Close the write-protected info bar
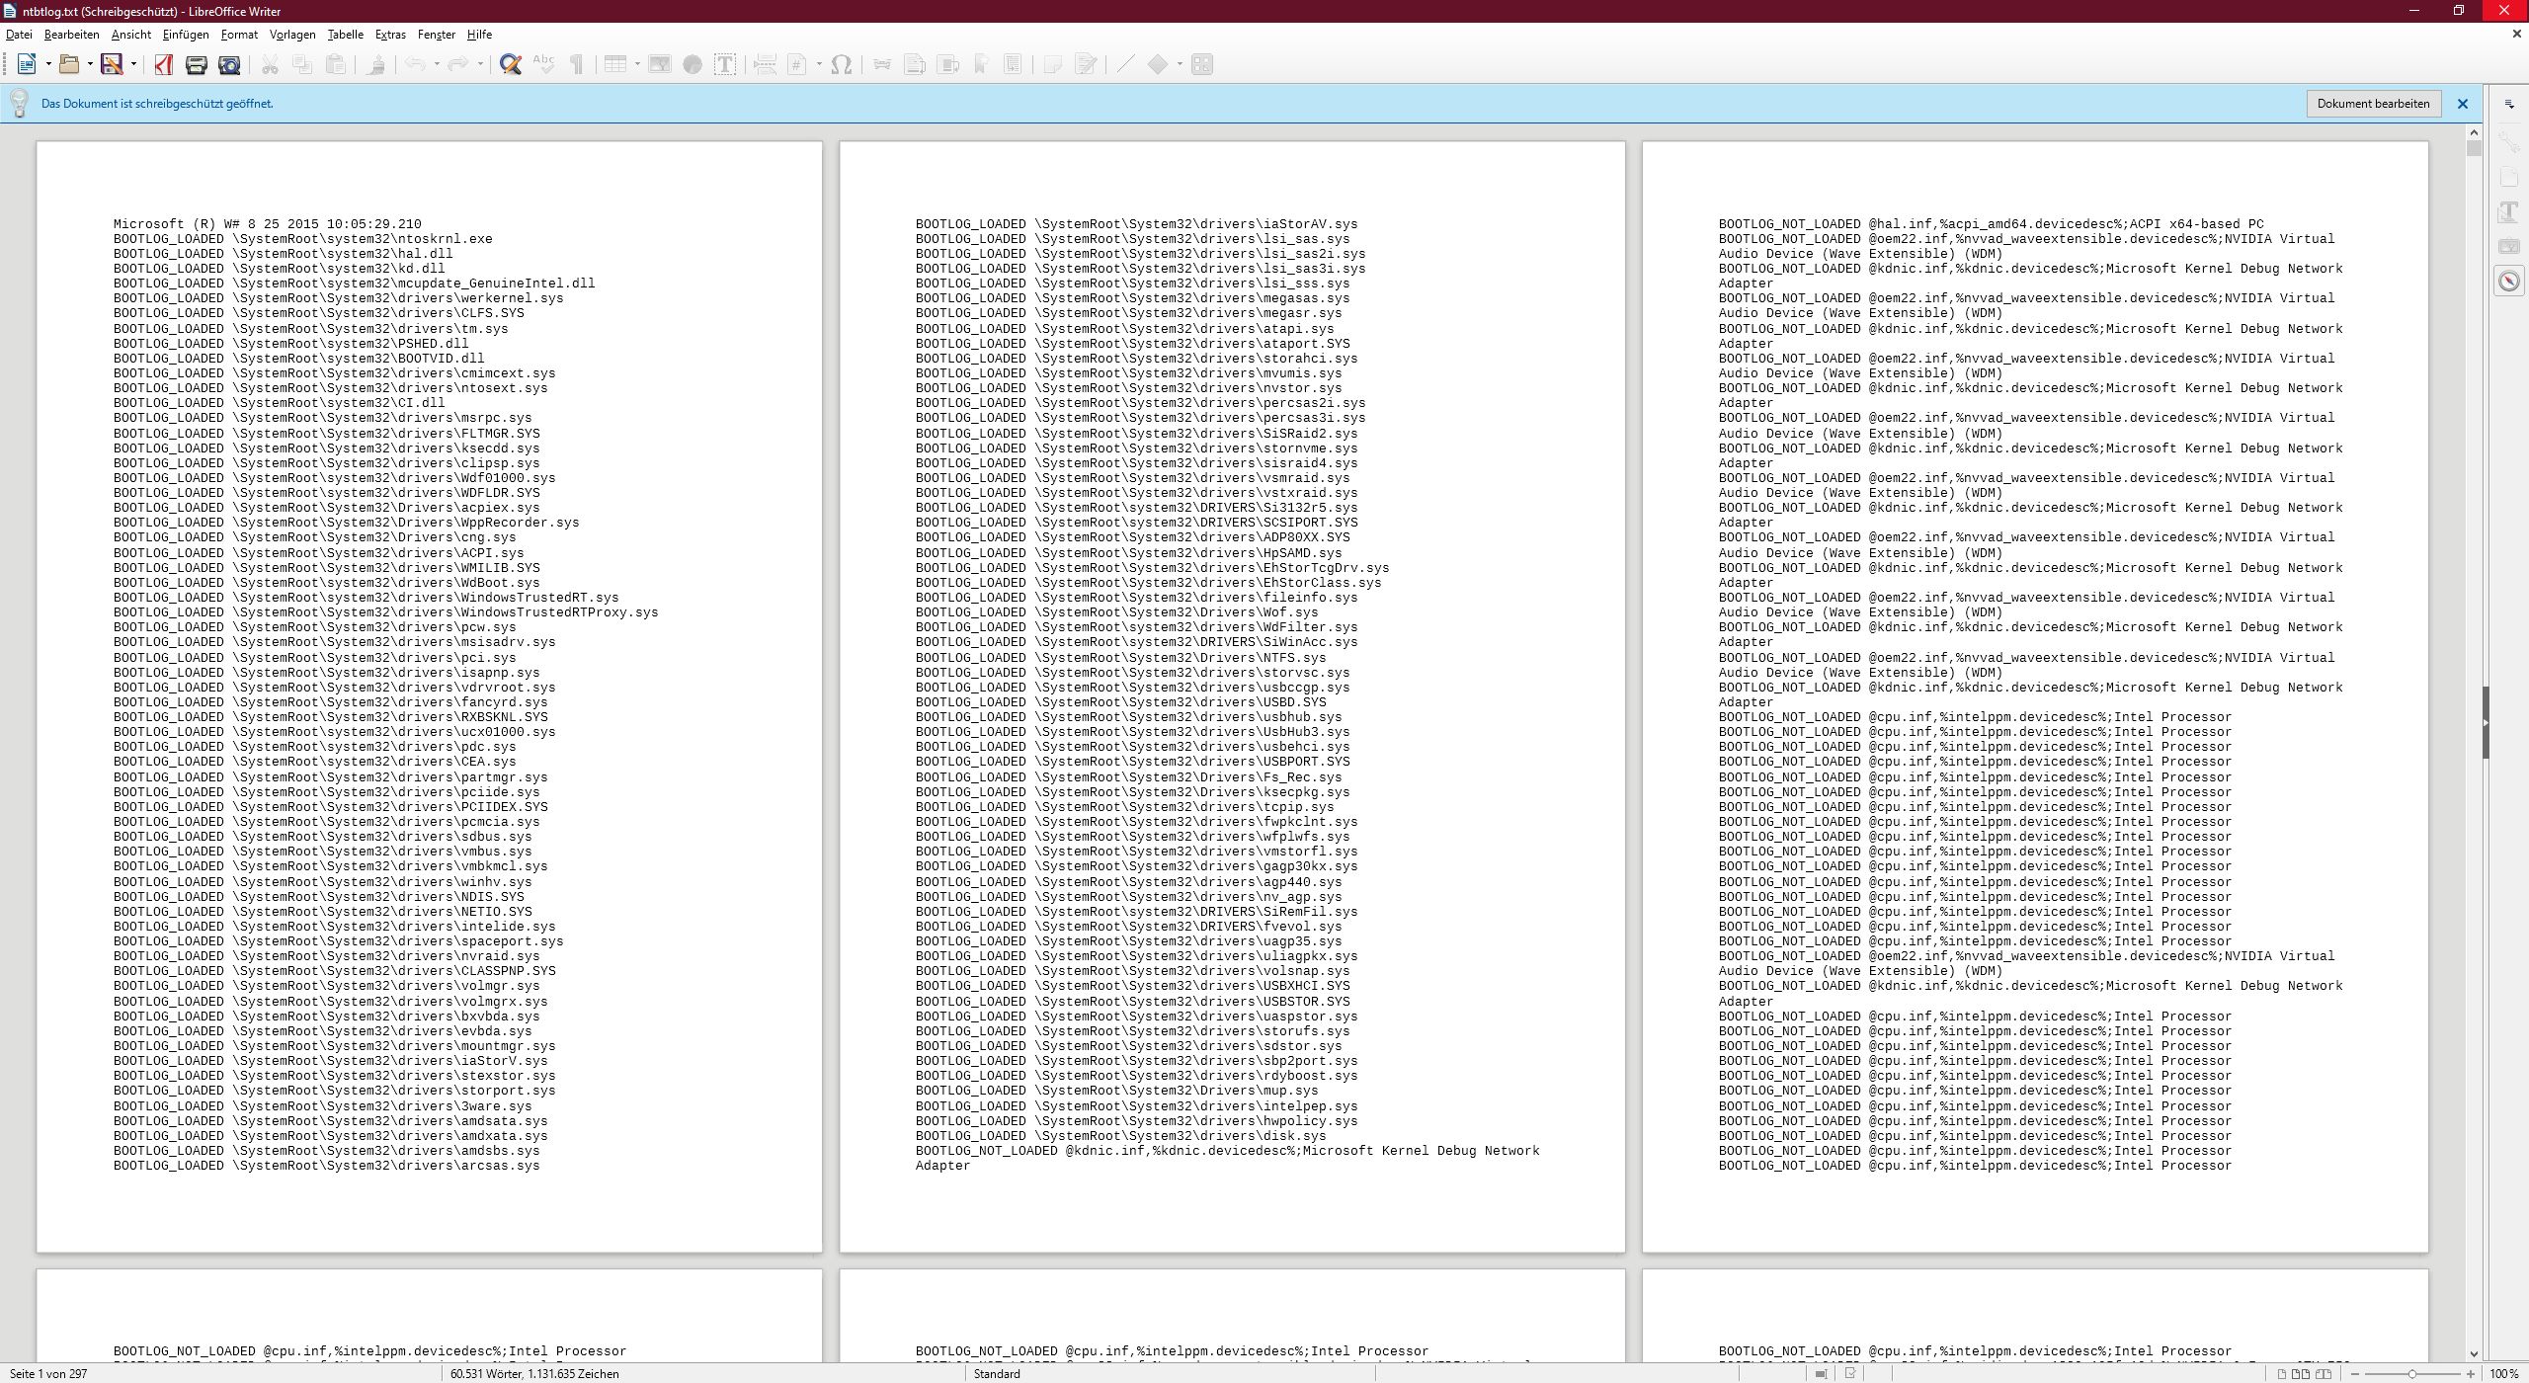Image resolution: width=2529 pixels, height=1383 pixels. [x=2463, y=104]
